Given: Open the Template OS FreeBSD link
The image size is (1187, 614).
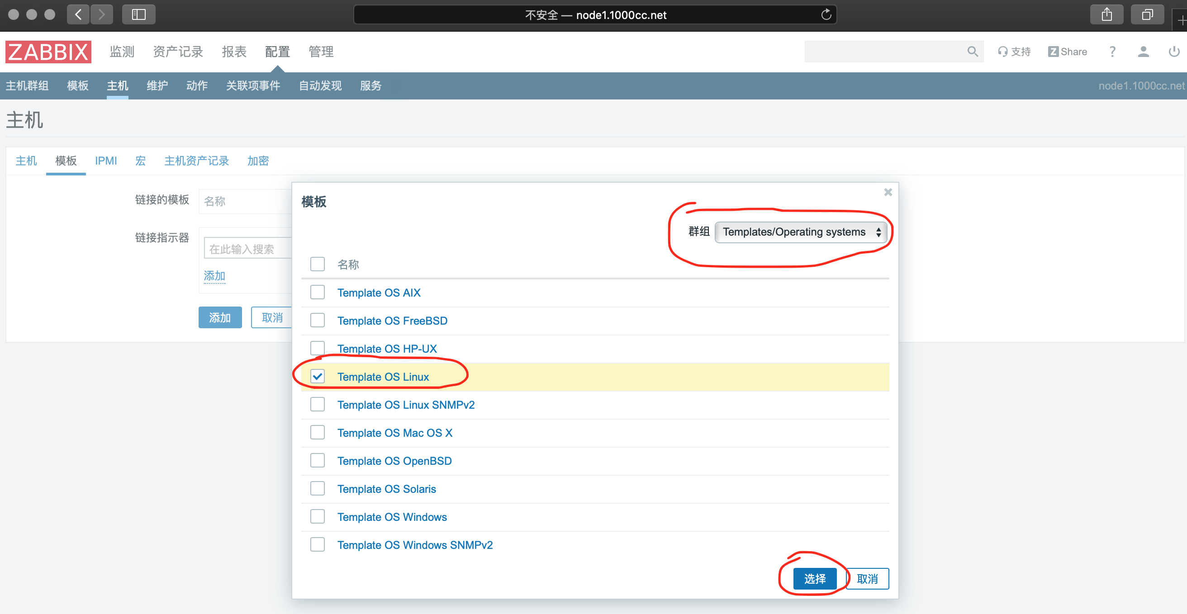Looking at the screenshot, I should (x=392, y=321).
